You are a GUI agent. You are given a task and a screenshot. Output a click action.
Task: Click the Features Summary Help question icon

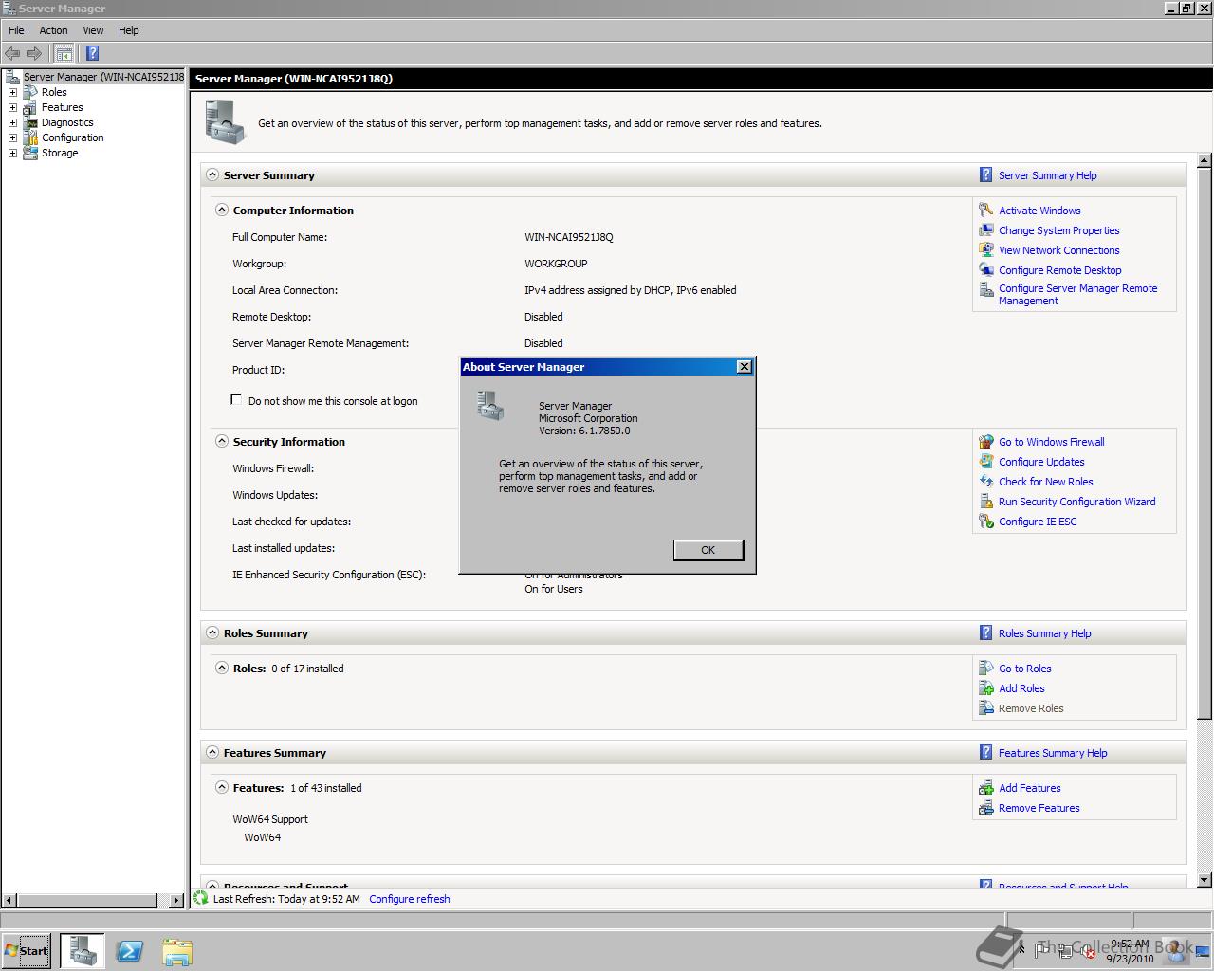[x=986, y=753]
